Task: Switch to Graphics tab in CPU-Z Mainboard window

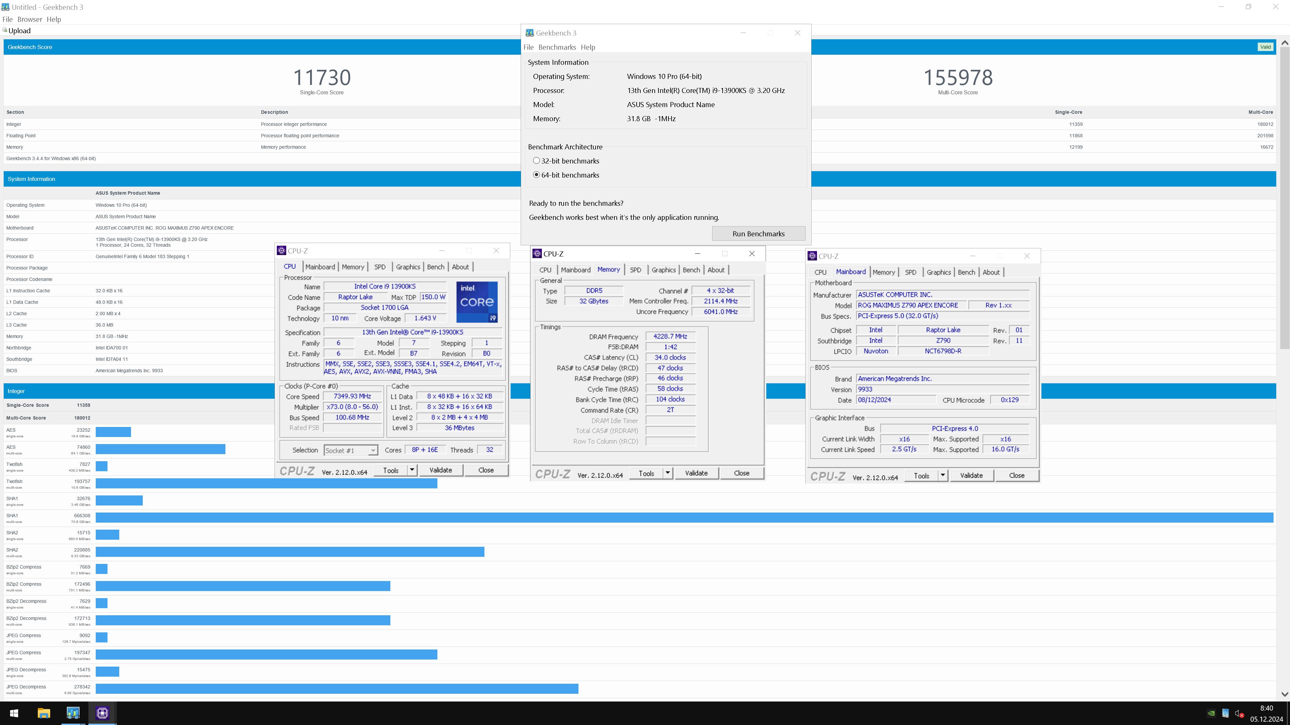Action: [x=939, y=272]
